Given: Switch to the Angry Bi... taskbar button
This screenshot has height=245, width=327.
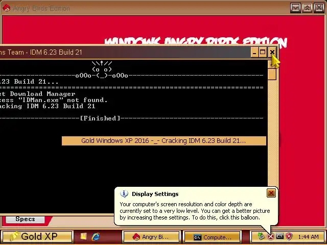Looking at the screenshot, I should click(x=152, y=237).
